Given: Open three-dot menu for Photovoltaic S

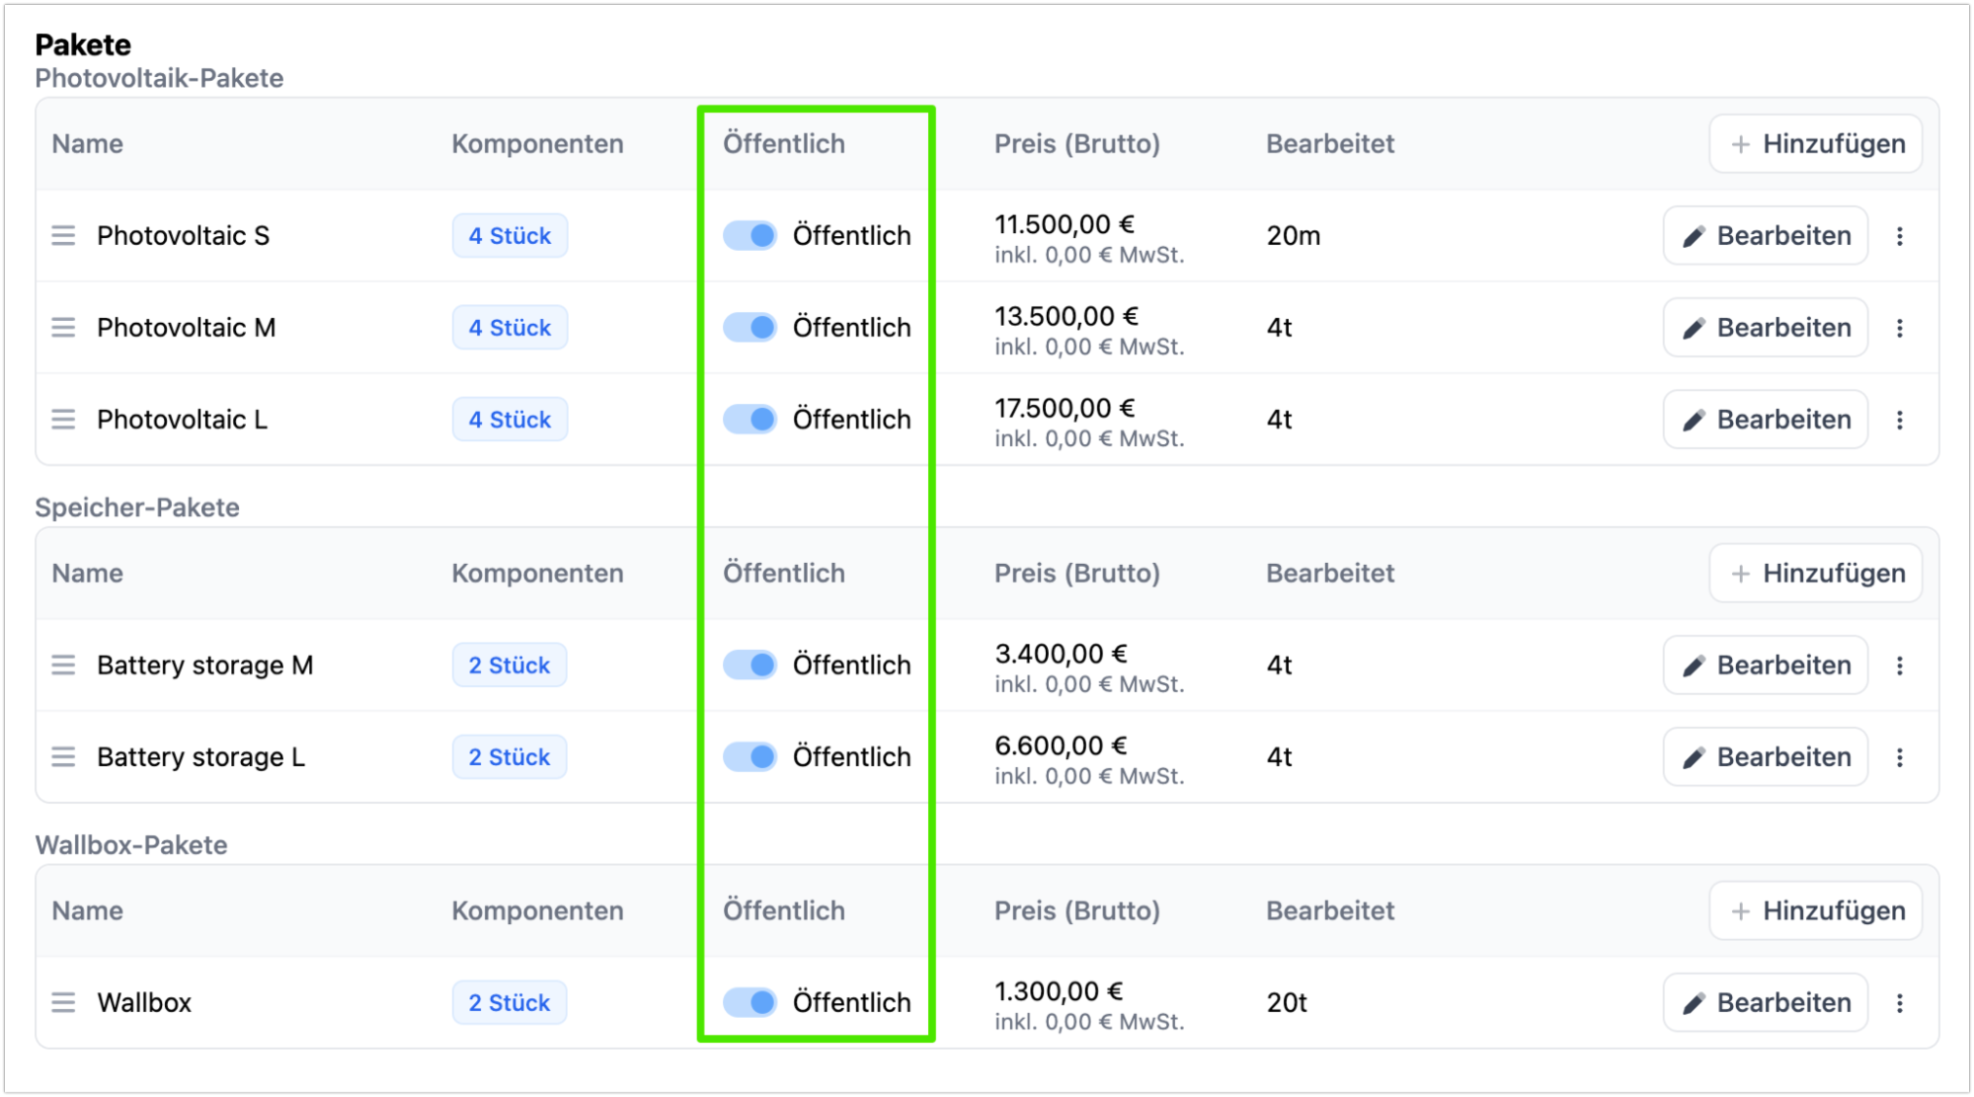Looking at the screenshot, I should click(1899, 236).
